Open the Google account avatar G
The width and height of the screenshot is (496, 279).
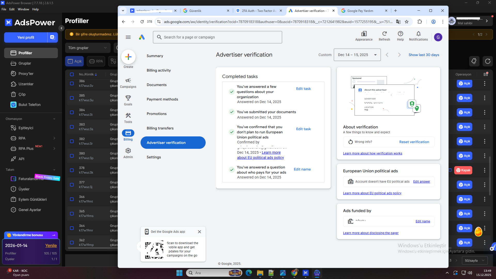click(x=438, y=37)
